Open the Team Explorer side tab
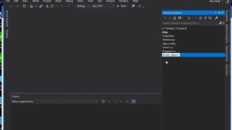 pos(227,53)
